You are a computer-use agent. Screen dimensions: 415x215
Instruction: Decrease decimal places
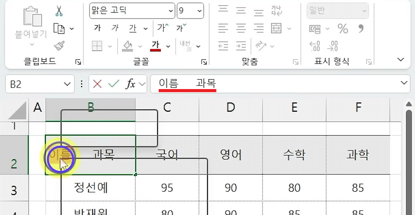tap(332, 46)
